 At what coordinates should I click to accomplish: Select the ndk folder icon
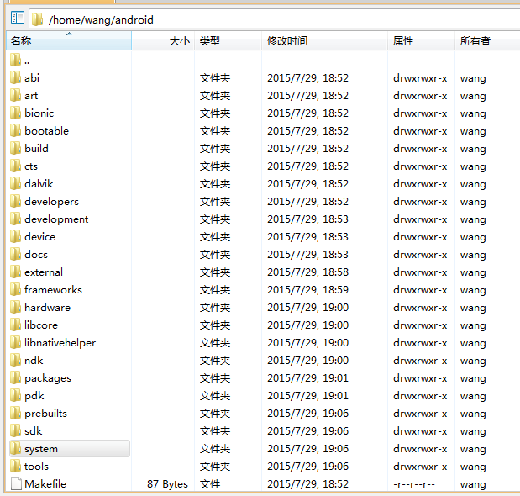point(16,360)
